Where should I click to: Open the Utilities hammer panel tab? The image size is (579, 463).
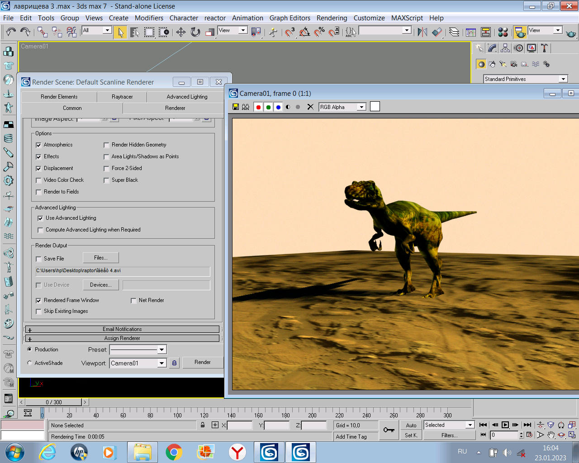point(545,48)
